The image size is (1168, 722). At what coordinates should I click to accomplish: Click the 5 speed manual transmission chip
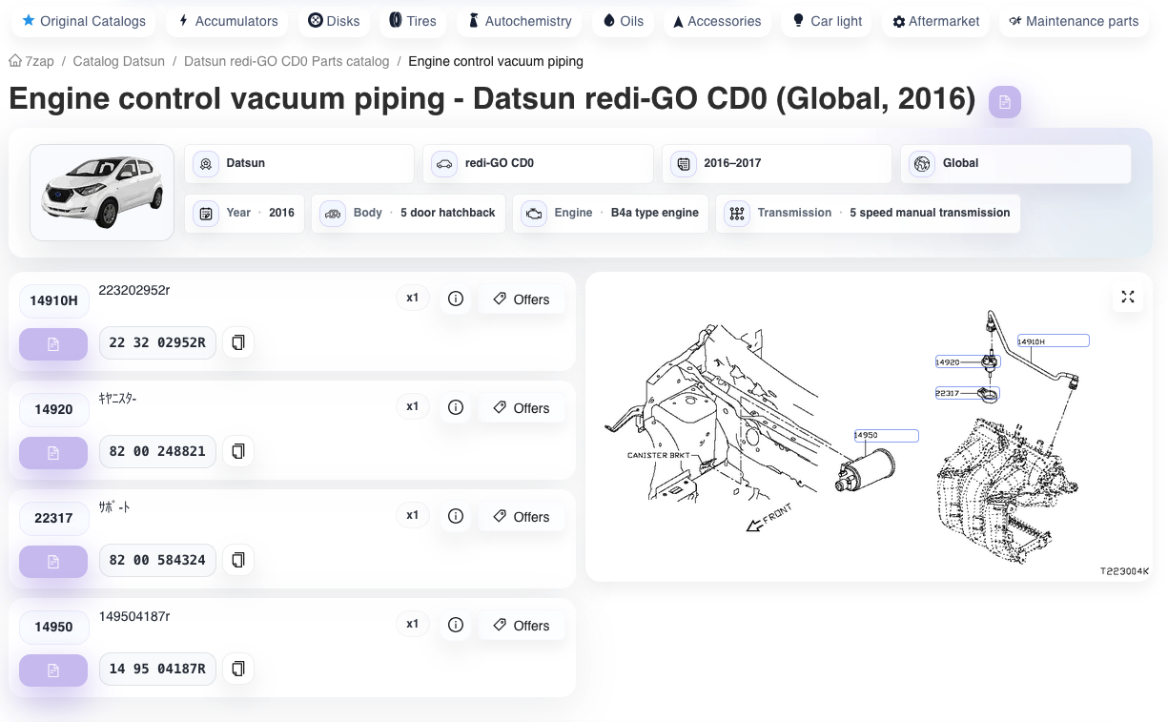pyautogui.click(x=868, y=213)
